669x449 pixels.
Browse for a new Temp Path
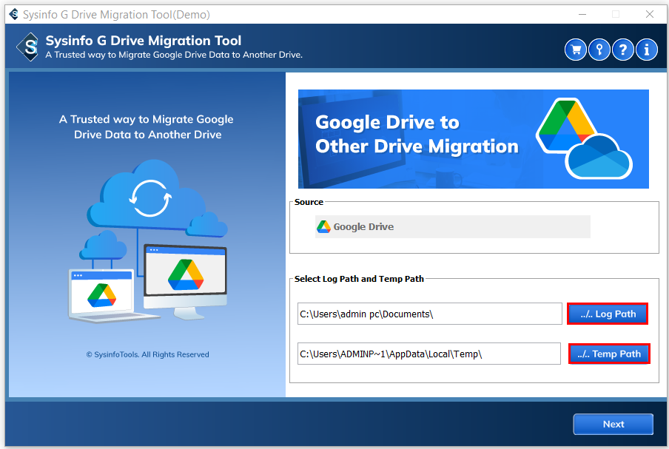click(x=609, y=354)
